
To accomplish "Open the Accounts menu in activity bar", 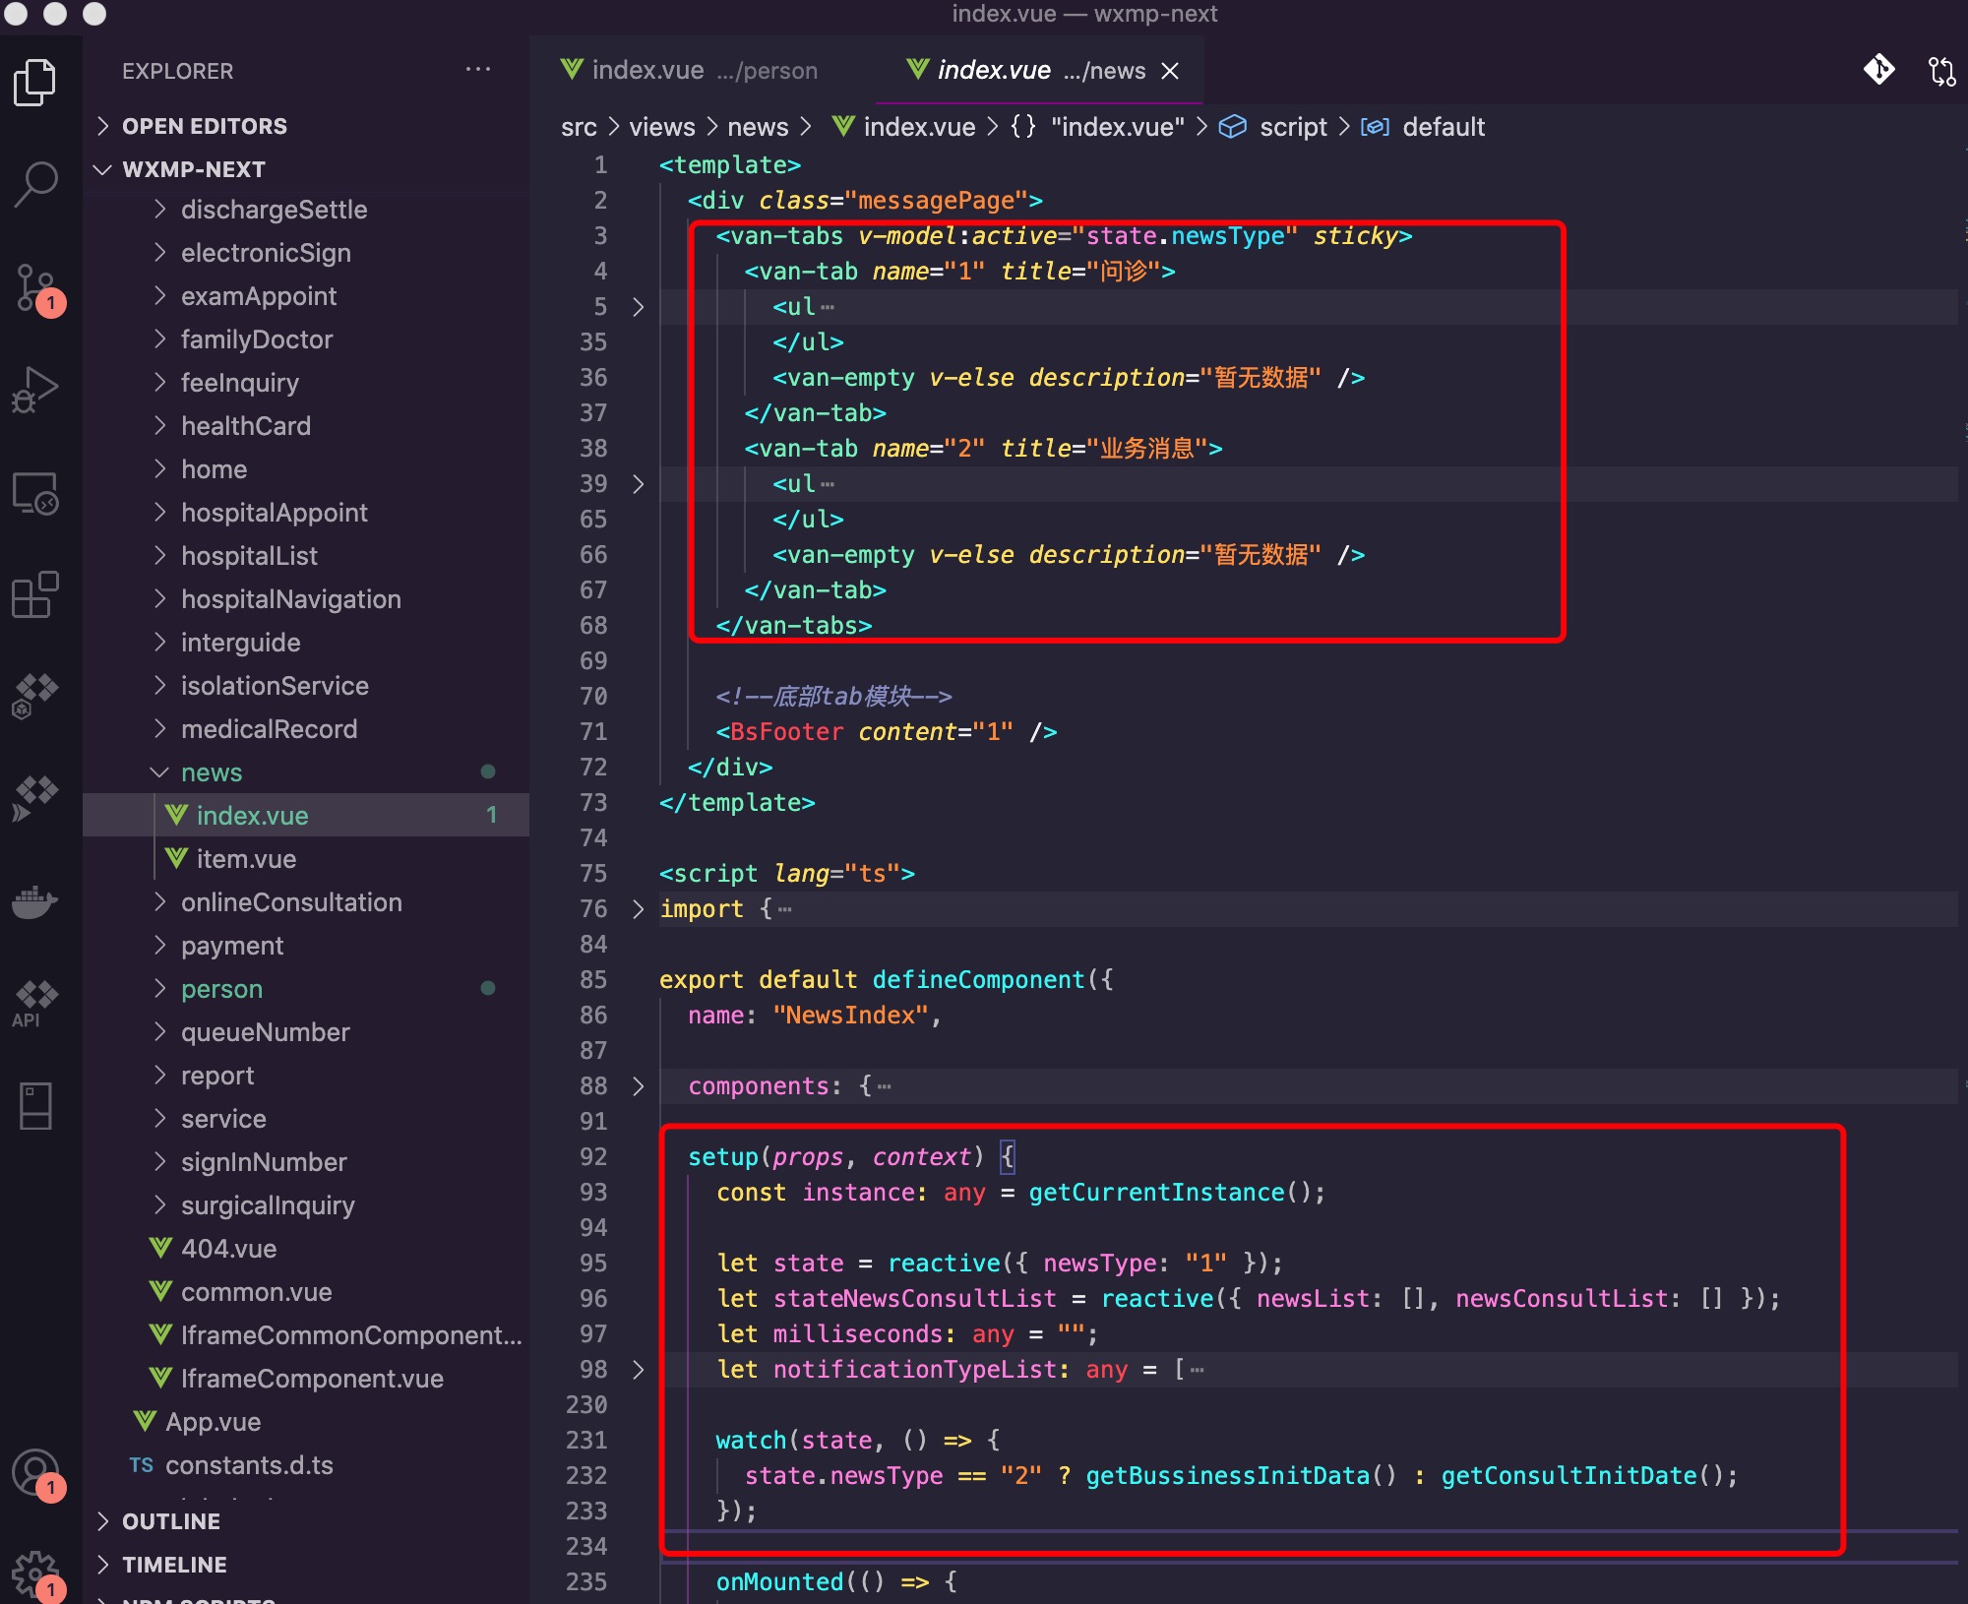I will (x=37, y=1473).
